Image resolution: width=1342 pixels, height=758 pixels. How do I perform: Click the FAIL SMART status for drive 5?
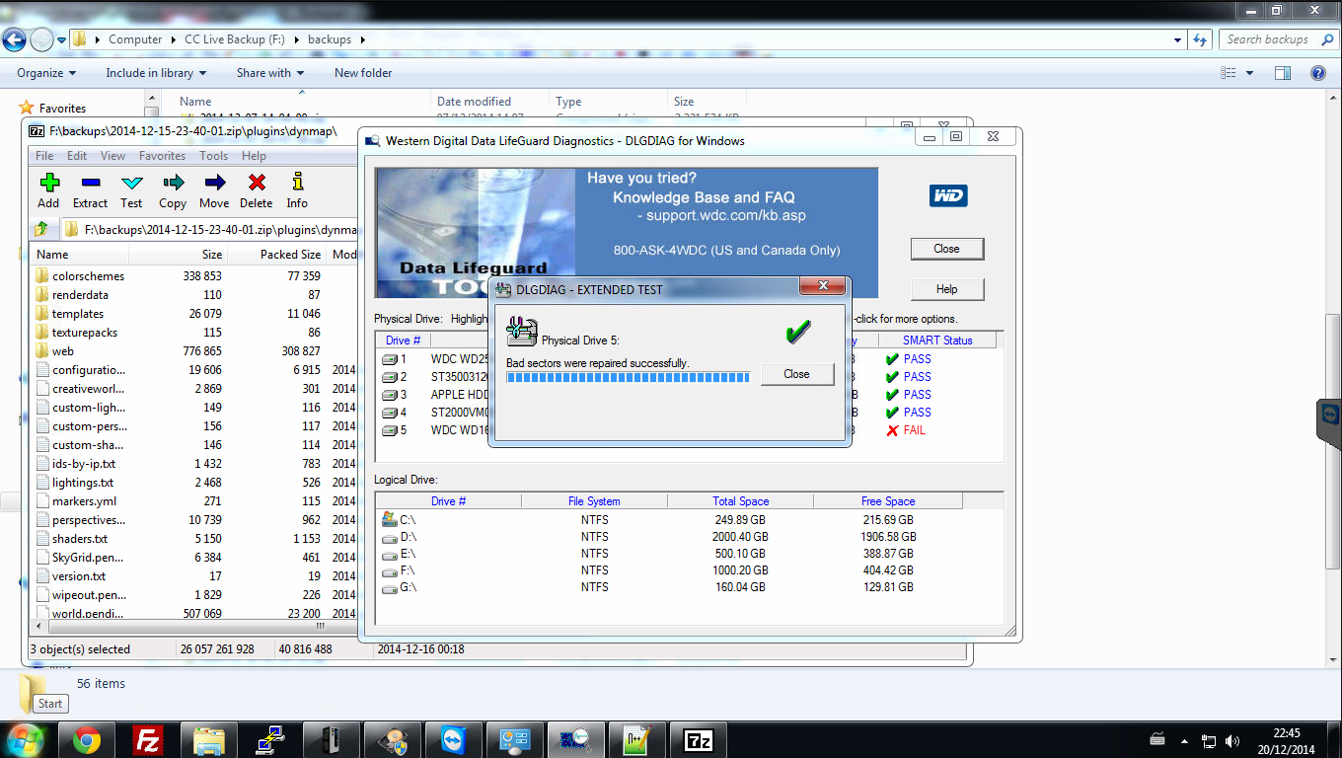[x=906, y=430]
